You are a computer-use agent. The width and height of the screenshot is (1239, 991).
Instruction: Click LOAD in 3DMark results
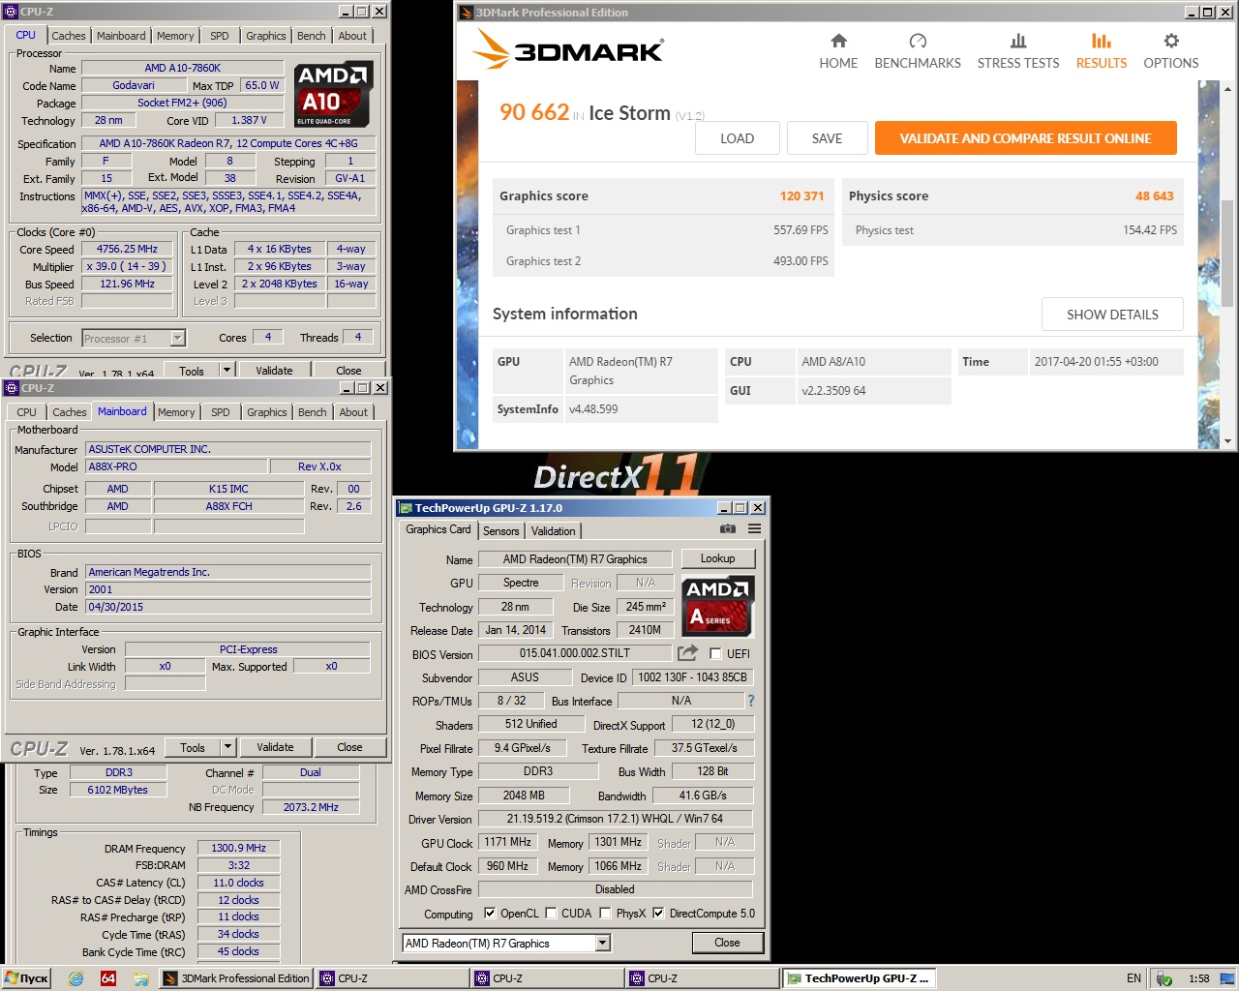pyautogui.click(x=737, y=138)
